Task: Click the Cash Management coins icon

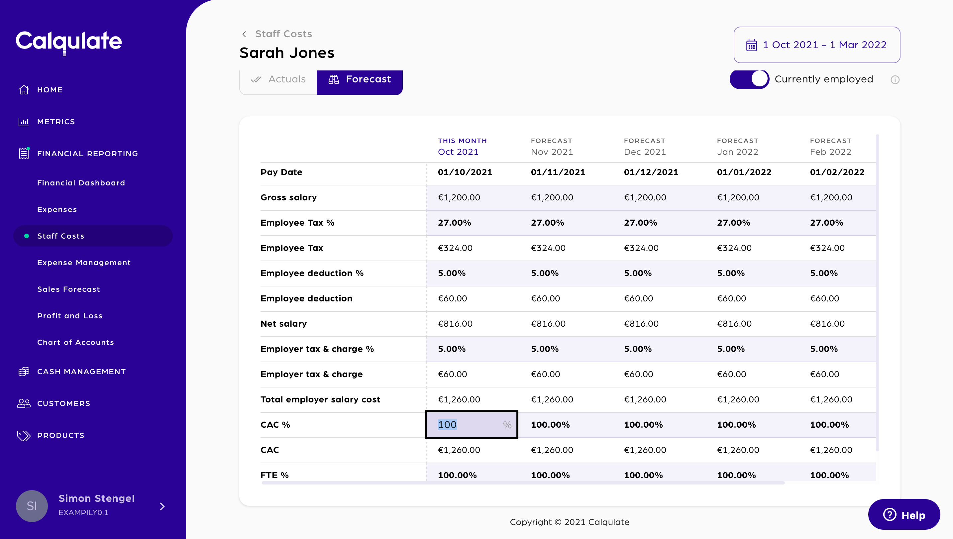Action: coord(24,372)
